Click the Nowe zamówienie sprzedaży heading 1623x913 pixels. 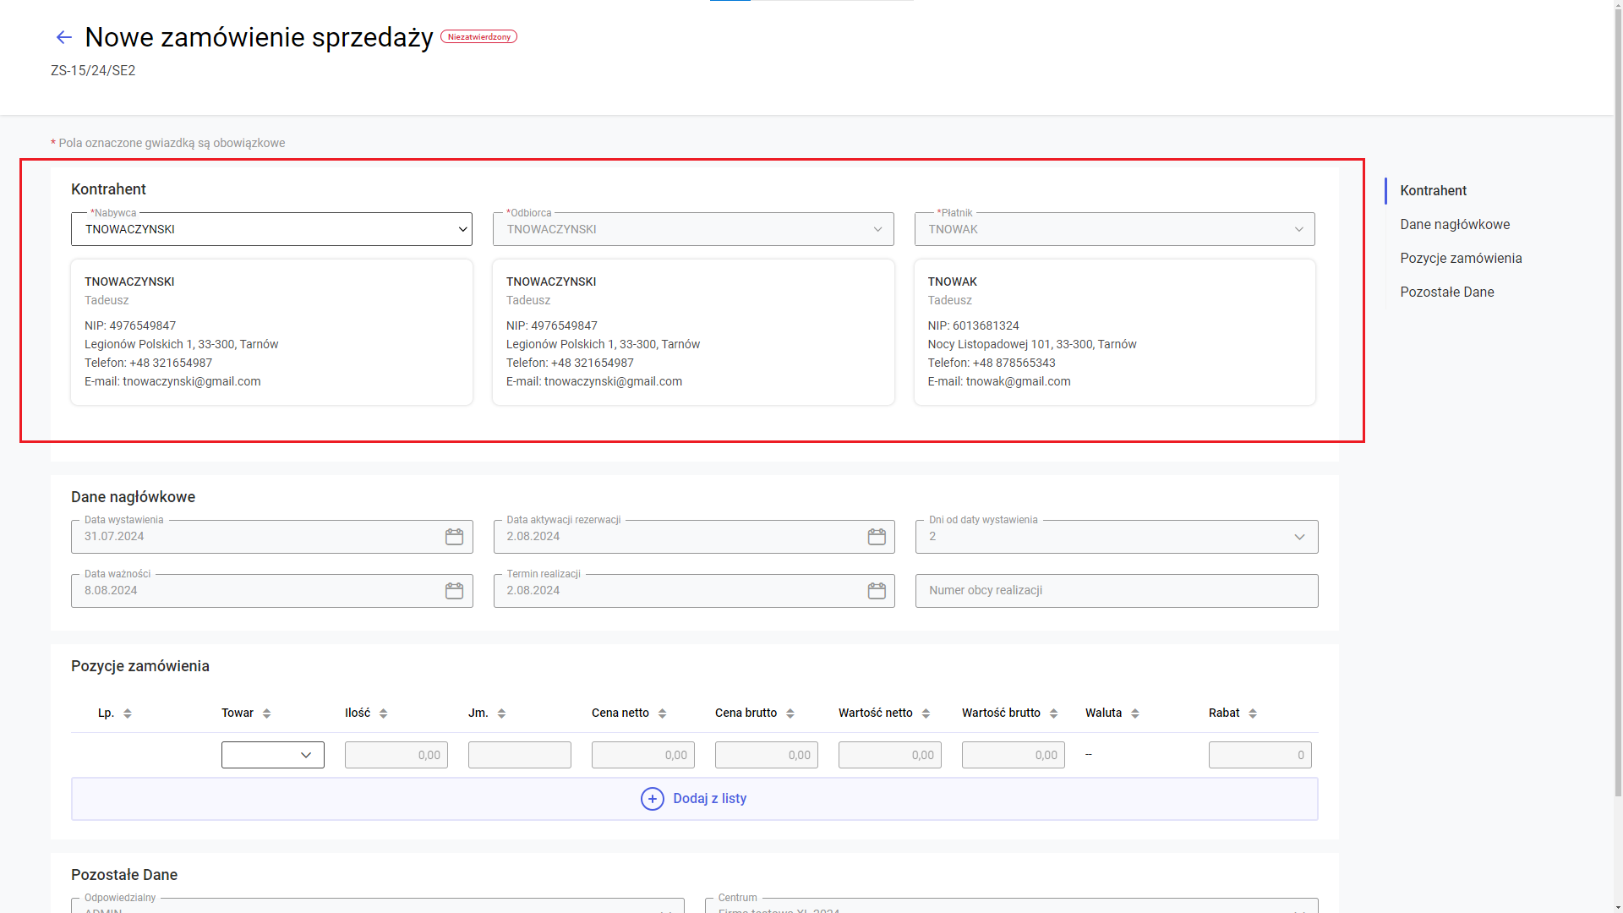tap(260, 37)
